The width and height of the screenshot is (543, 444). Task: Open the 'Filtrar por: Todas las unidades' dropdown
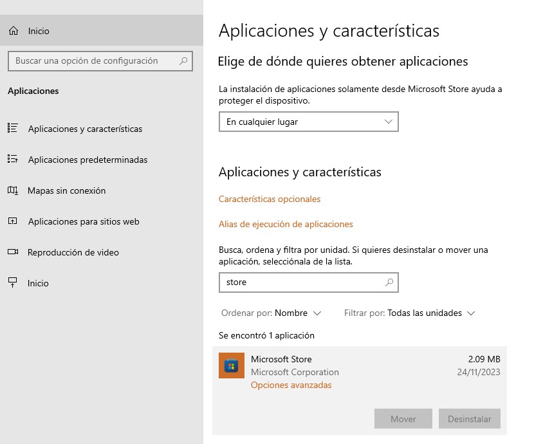(x=409, y=313)
